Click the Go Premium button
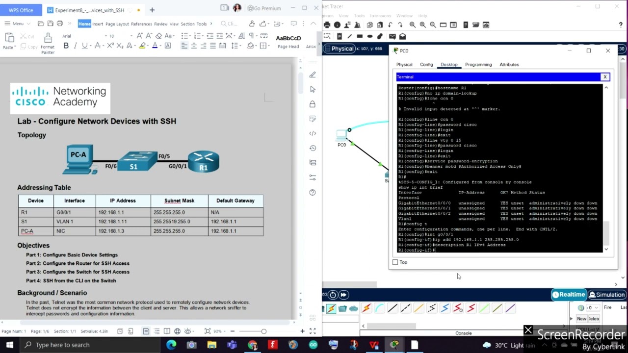The image size is (628, 353). click(x=264, y=8)
